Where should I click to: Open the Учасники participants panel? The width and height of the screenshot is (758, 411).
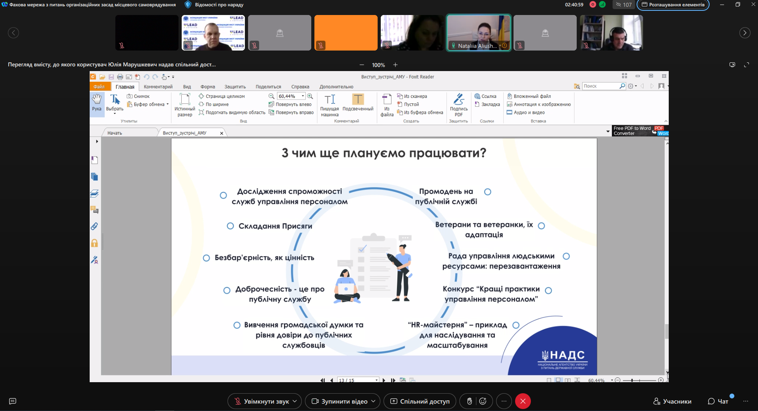[672, 401]
